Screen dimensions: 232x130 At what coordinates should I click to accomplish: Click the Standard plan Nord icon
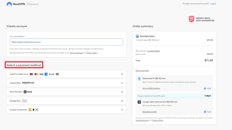[137, 36]
